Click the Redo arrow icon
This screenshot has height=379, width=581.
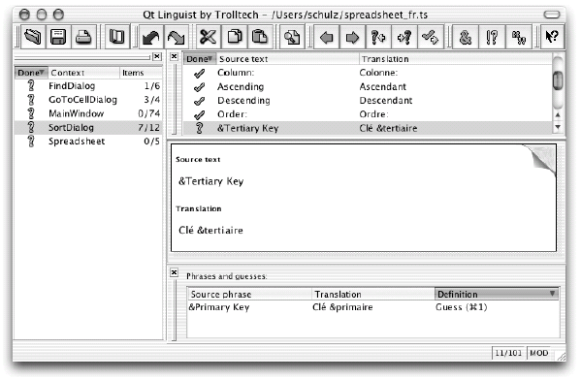[x=176, y=37]
